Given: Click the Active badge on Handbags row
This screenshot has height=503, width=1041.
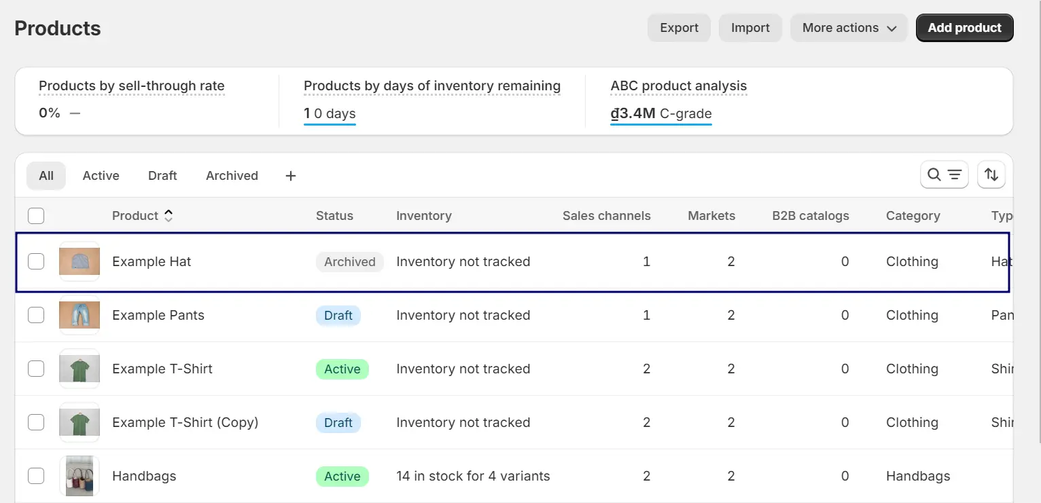Looking at the screenshot, I should pyautogui.click(x=342, y=477).
